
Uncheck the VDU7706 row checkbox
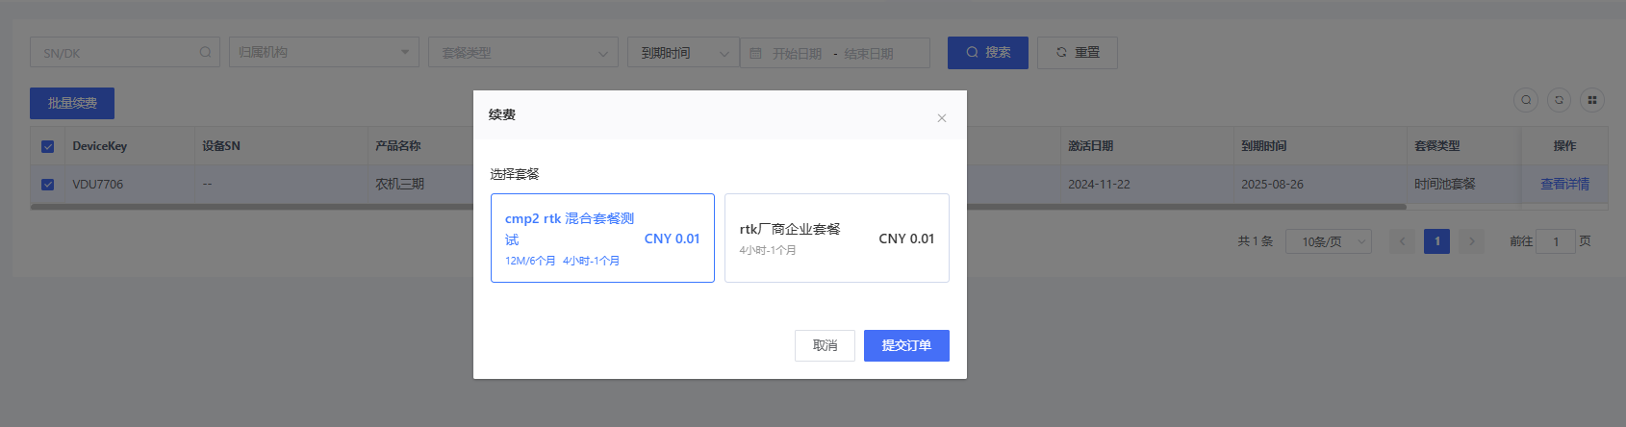(x=47, y=184)
